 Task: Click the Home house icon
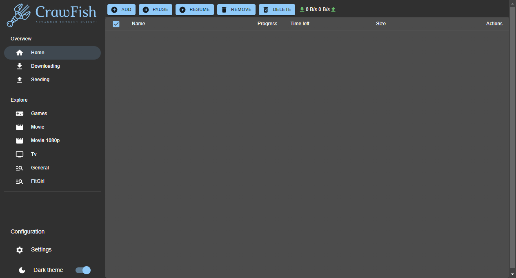[20, 53]
